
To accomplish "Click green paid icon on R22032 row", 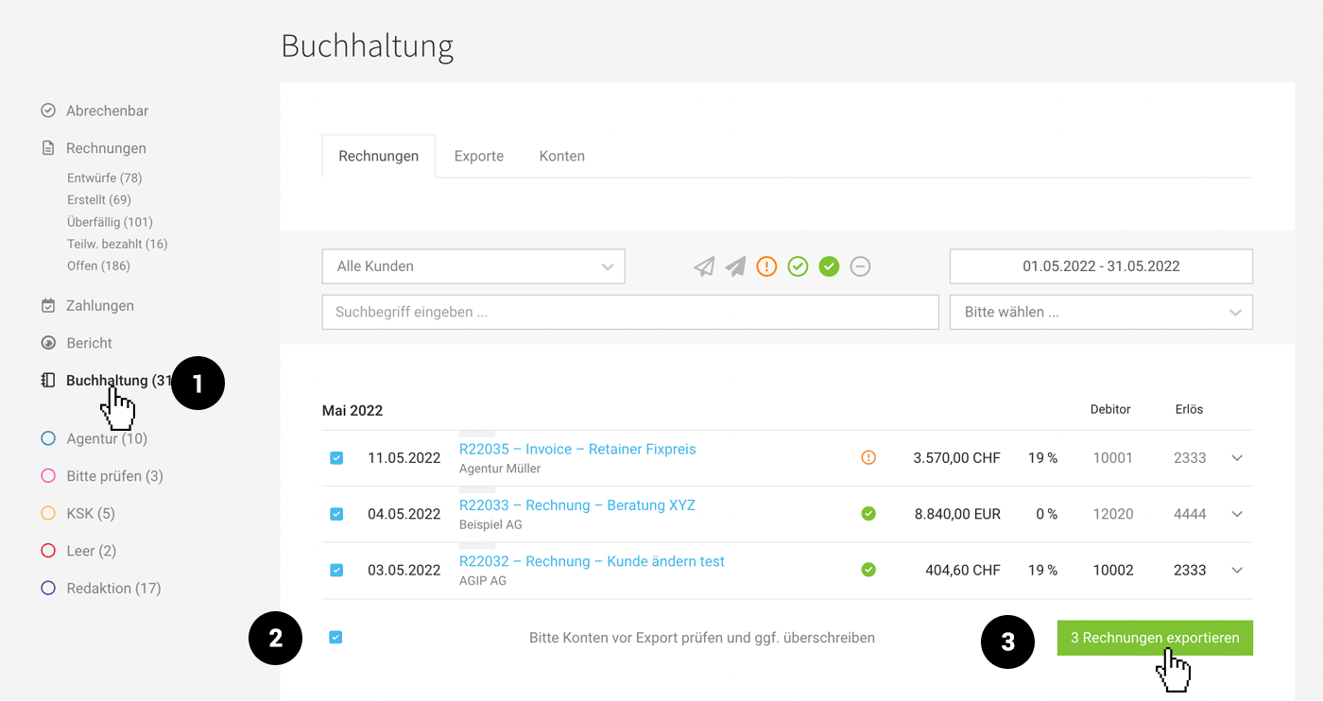I will (868, 570).
